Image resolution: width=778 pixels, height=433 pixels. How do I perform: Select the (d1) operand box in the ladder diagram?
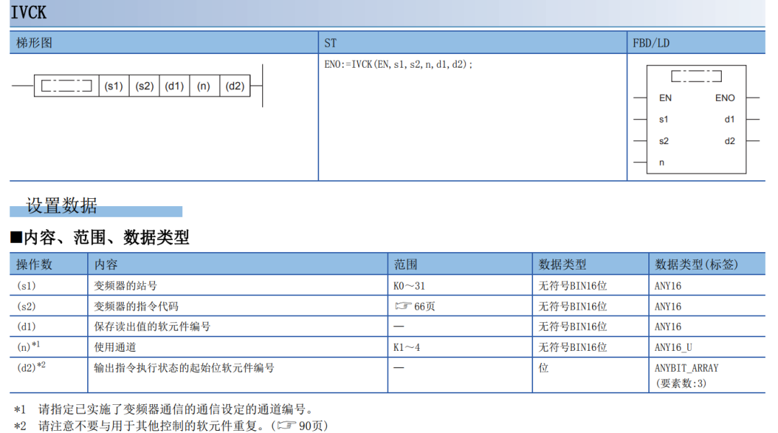(x=174, y=86)
